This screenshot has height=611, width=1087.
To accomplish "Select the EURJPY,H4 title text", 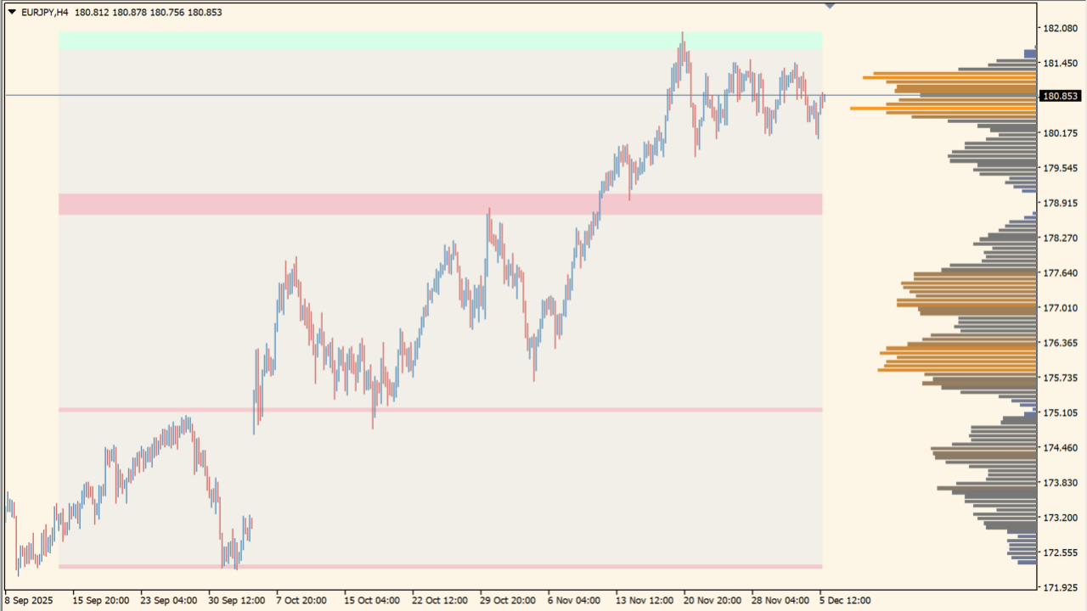I will (47, 12).
